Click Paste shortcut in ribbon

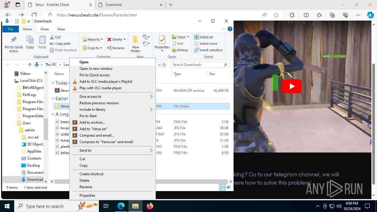coord(63,50)
